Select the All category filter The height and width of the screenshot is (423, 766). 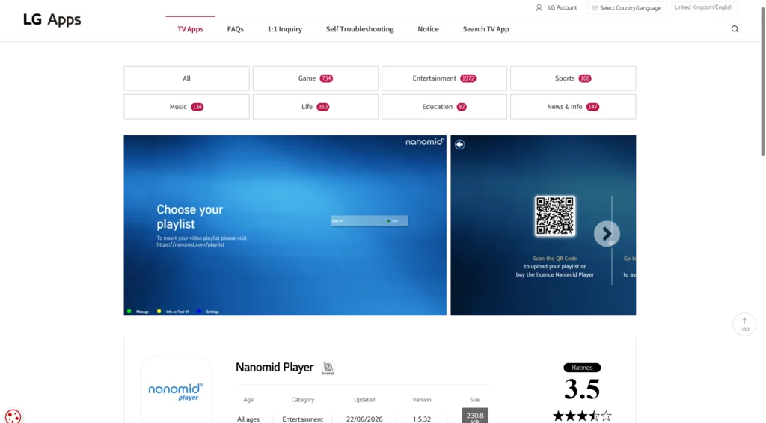186,78
